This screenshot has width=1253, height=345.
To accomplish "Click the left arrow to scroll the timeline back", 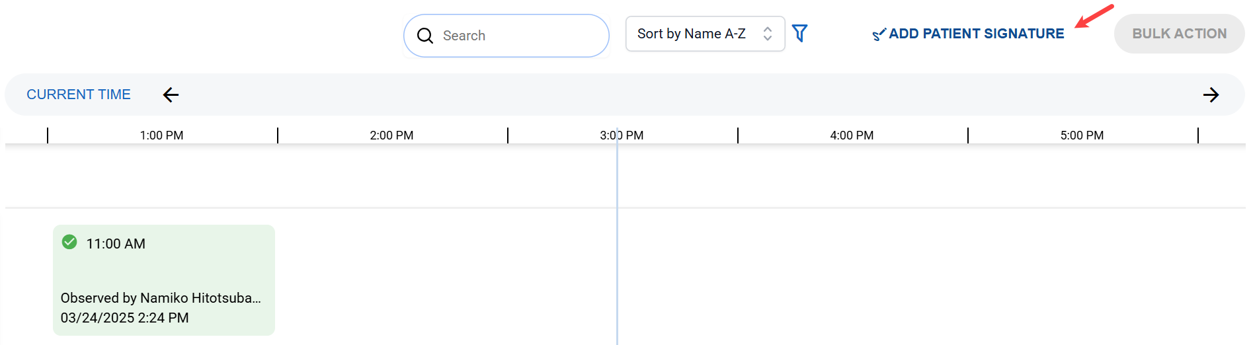I will tap(171, 95).
